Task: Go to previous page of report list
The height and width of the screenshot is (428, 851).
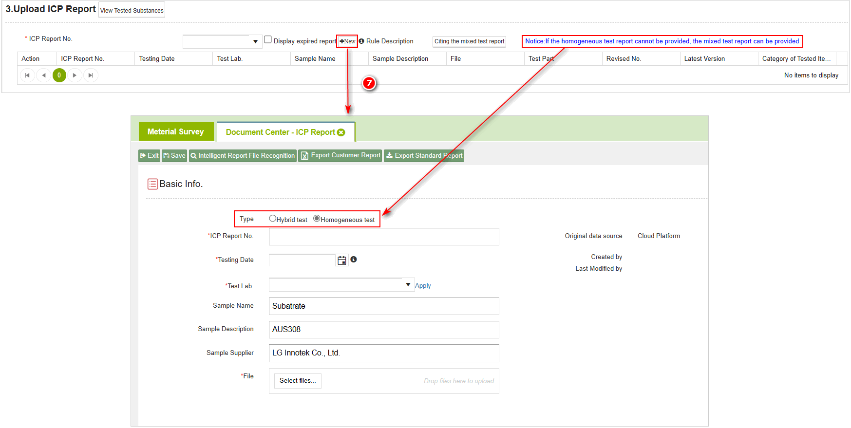Action: [x=44, y=75]
